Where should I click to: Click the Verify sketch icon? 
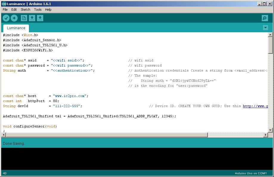click(6, 18)
